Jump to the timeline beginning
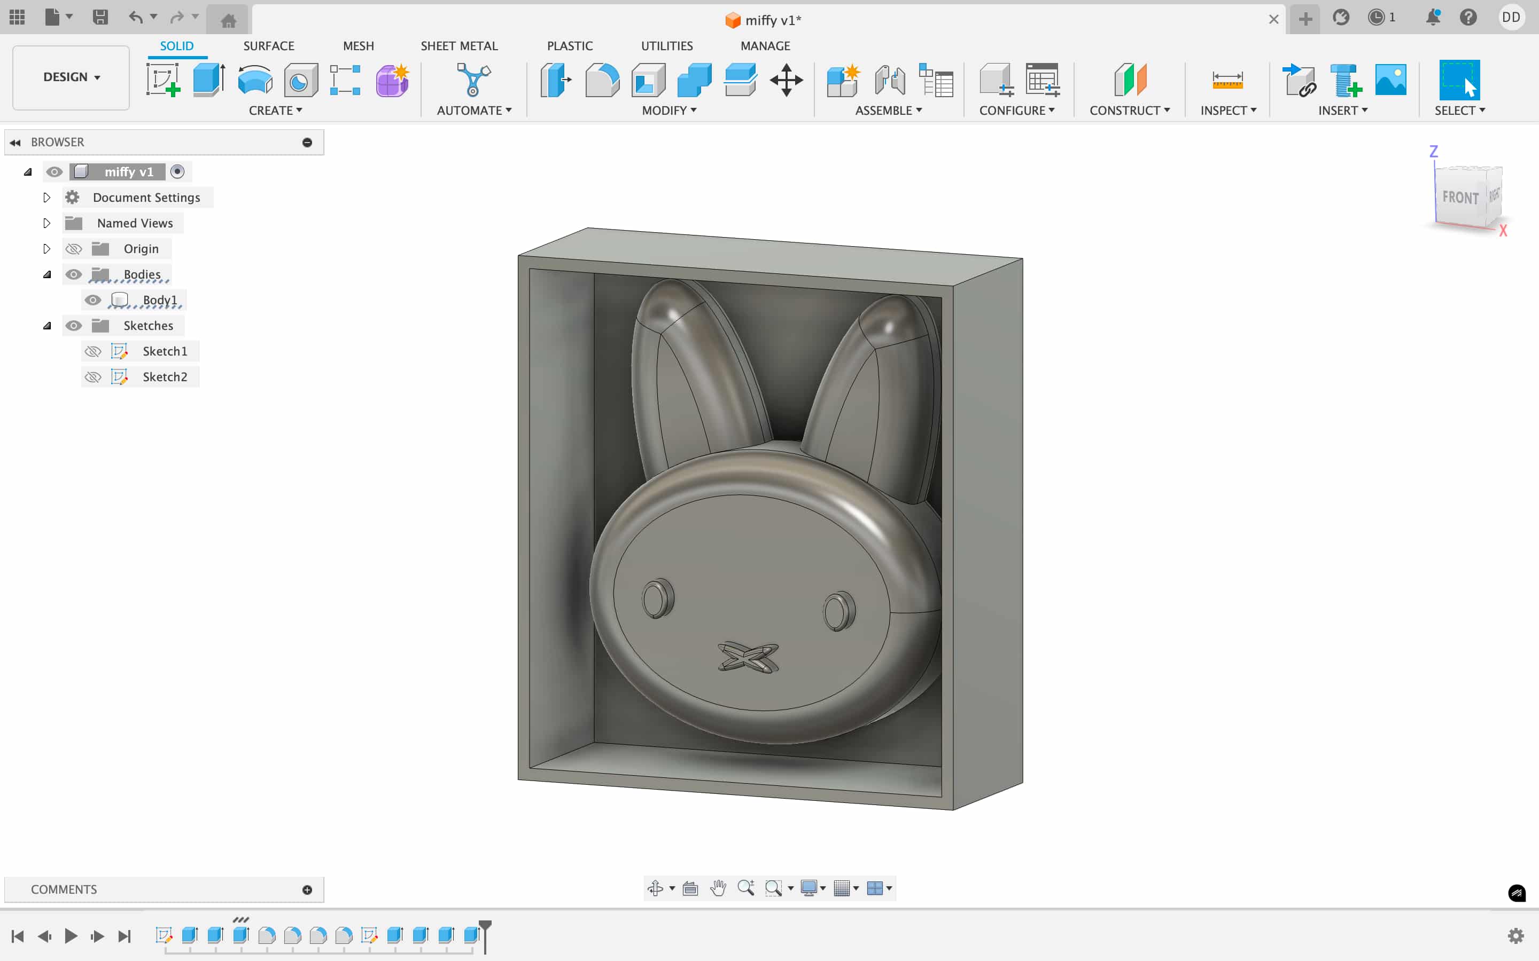Screen dimensions: 1539x961 (18, 935)
